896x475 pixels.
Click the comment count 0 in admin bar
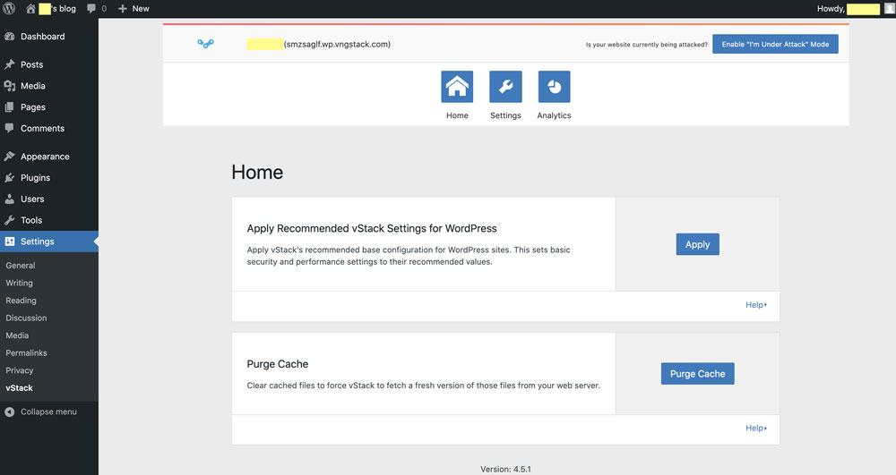104,9
